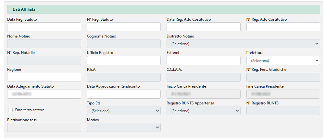Click the Inizio Carica Presidente field
Screen dimensions: 325x140
(x=203, y=94)
